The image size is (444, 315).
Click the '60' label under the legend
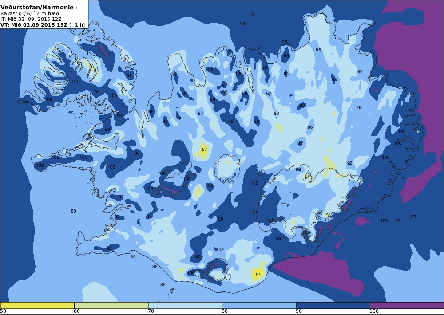77,311
